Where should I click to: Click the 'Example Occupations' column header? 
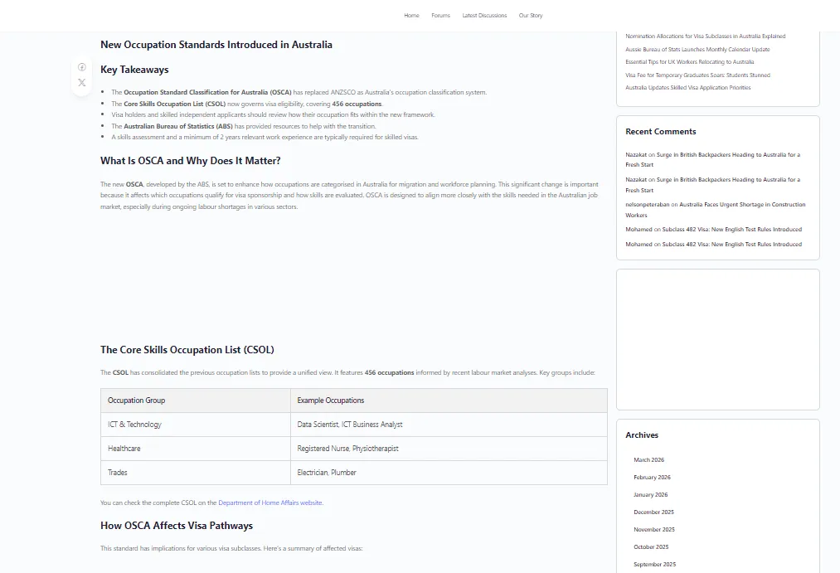(449, 401)
